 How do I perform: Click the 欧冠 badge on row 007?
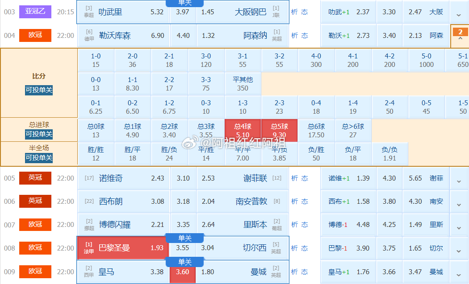coord(35,224)
